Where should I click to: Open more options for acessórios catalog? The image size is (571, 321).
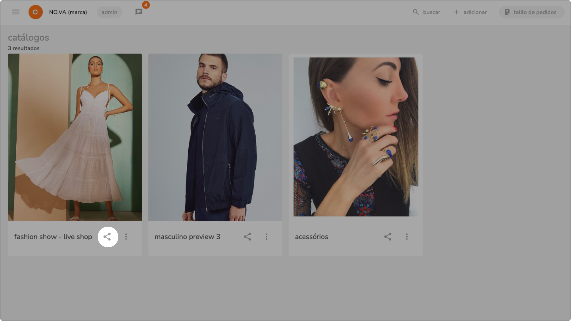(407, 237)
